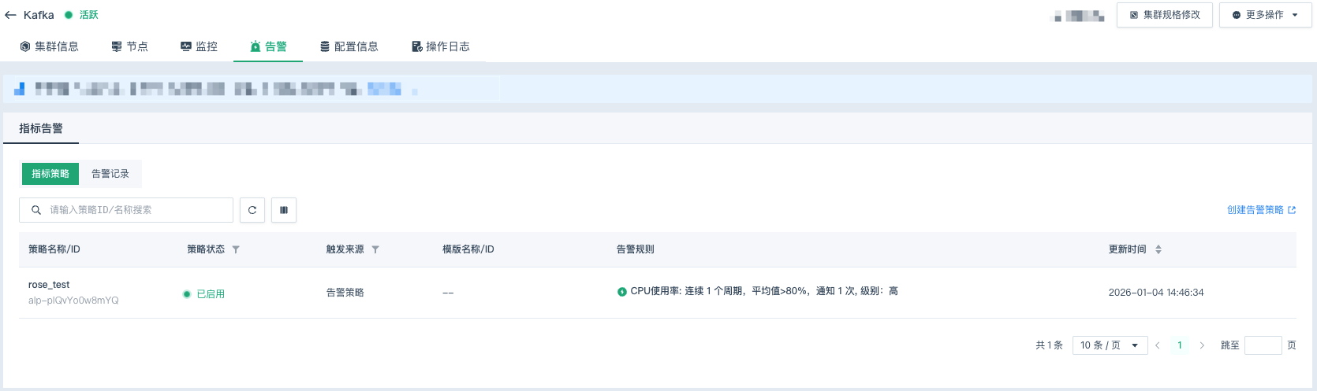Go to previous page arrow

(1158, 345)
